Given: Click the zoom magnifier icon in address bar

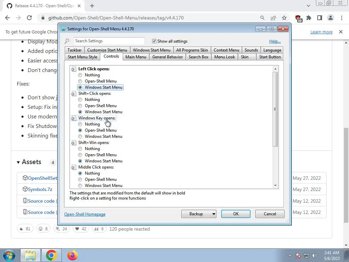Looking at the screenshot, I should click(x=262, y=18).
